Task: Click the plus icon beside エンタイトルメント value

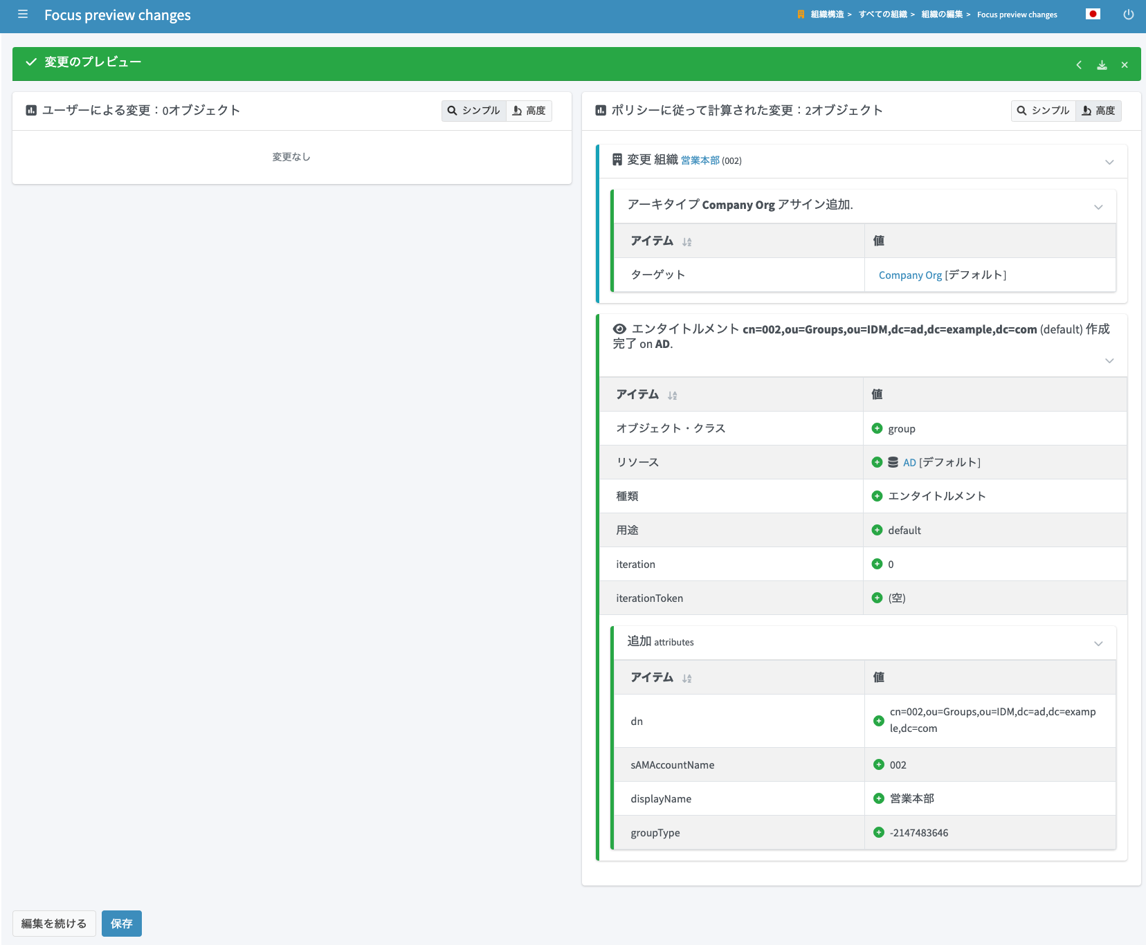Action: (x=877, y=496)
